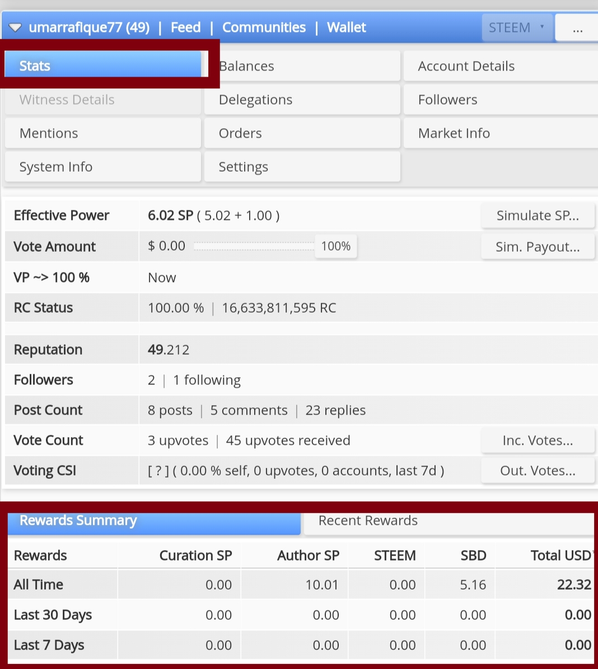Click the umarrafique77 (49) account link
This screenshot has width=598, height=669.
[x=89, y=27]
